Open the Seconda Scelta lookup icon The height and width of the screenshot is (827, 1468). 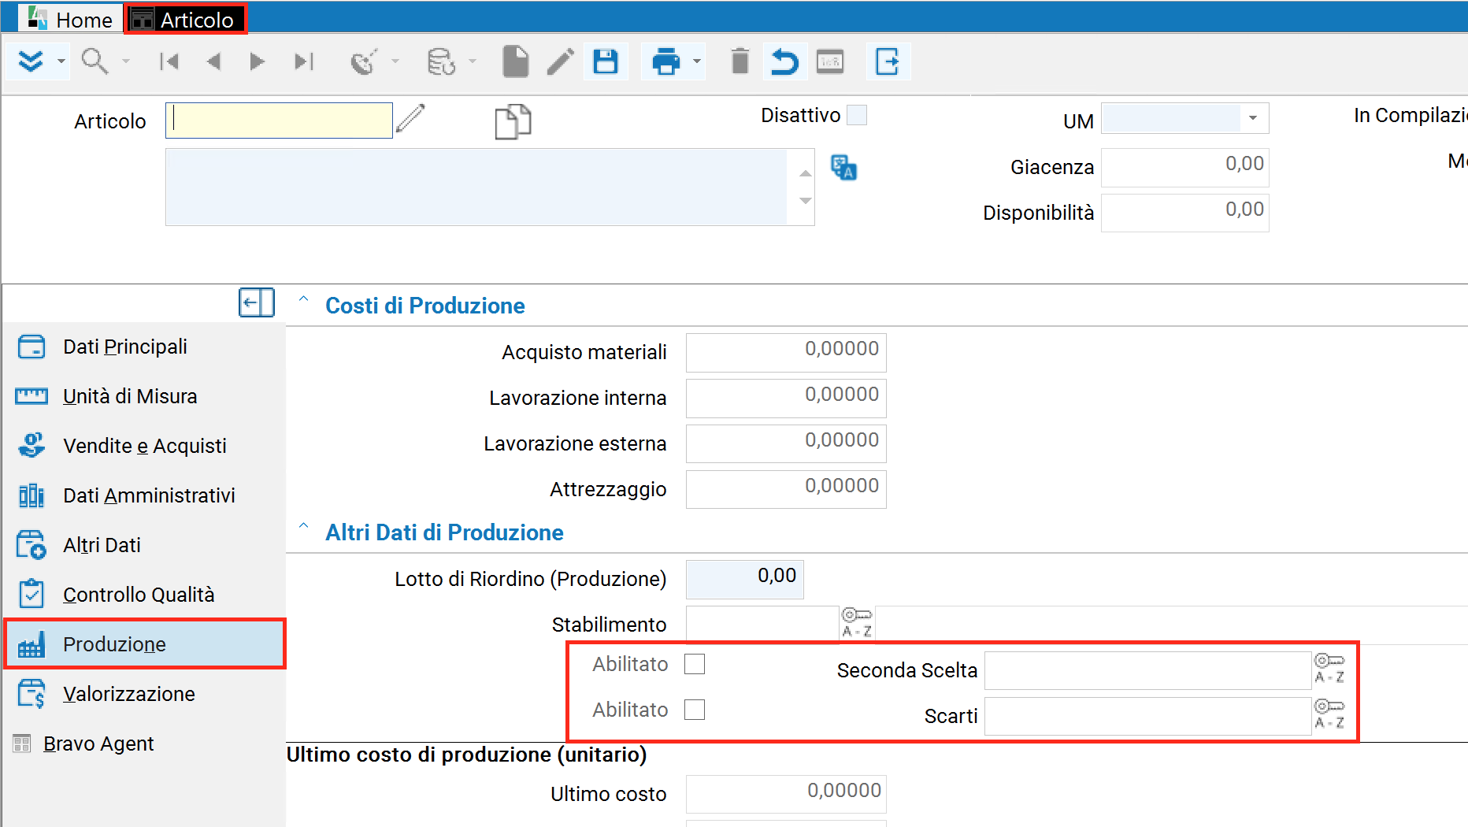(1329, 669)
